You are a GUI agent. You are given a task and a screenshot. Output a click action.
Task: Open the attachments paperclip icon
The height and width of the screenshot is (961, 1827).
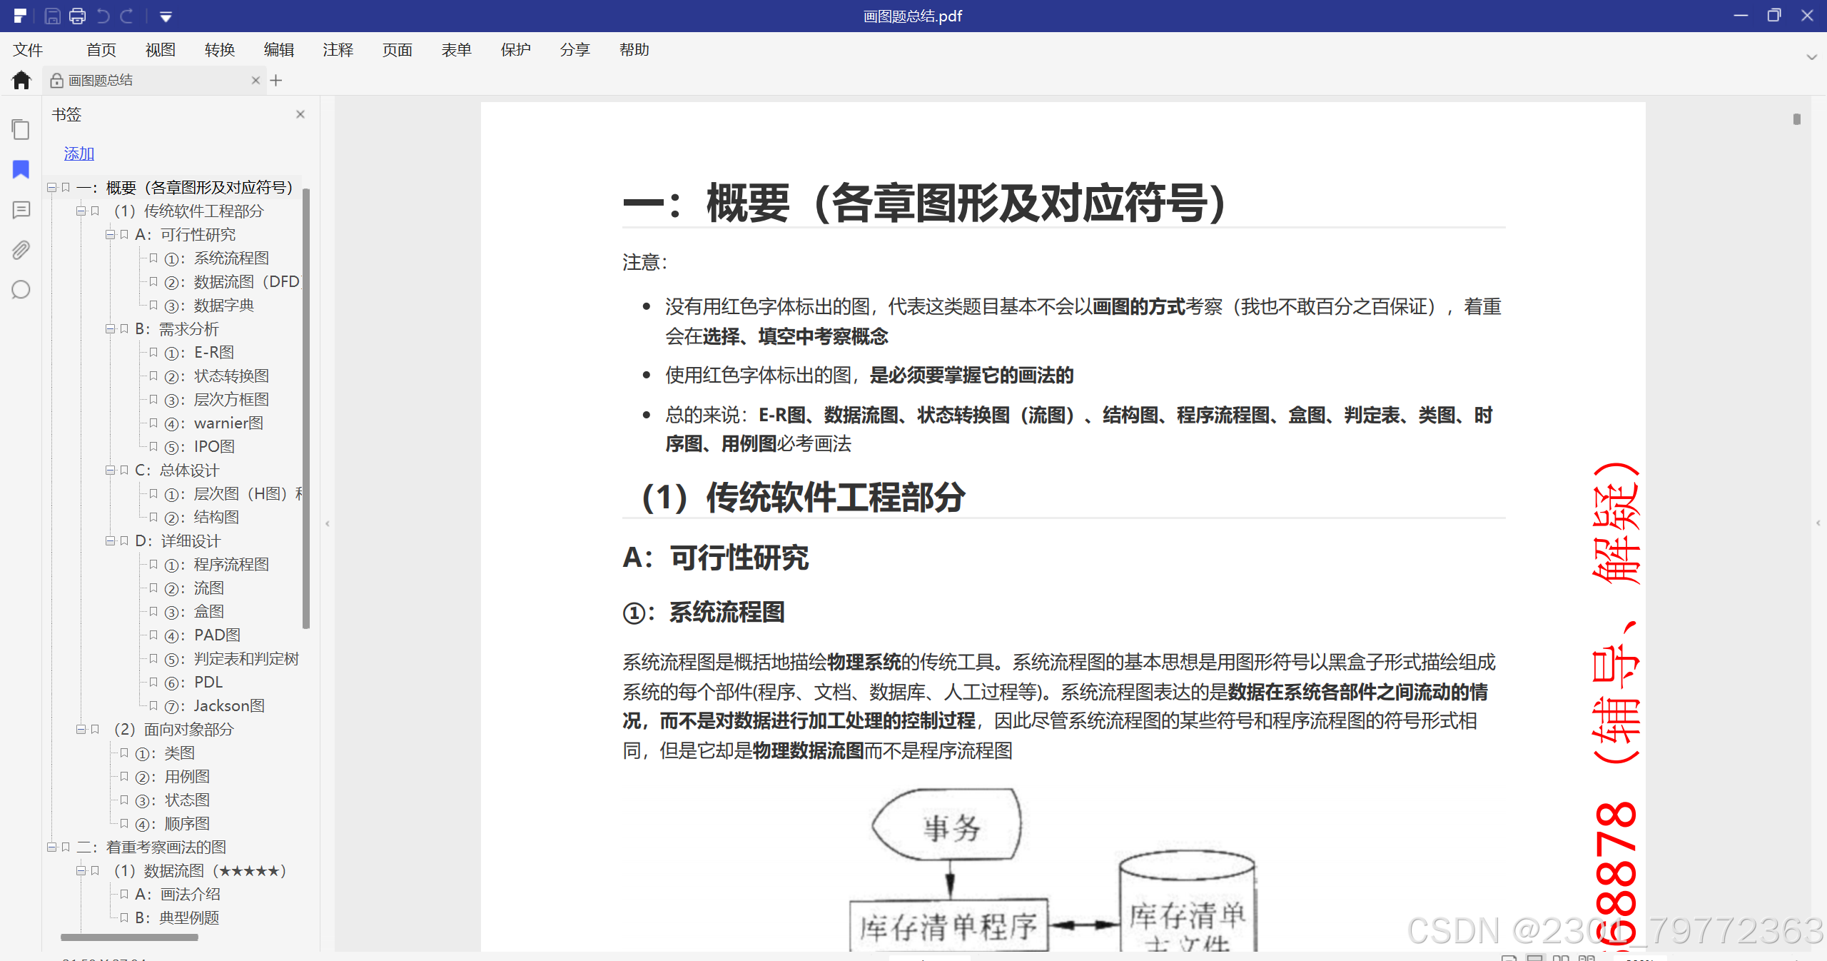tap(21, 250)
